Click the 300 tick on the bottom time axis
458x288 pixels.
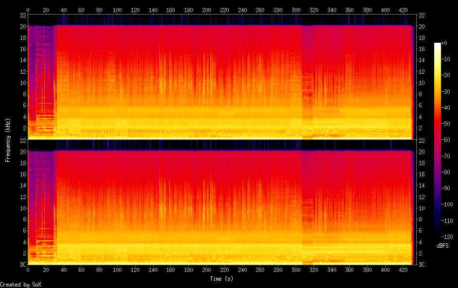point(296,270)
